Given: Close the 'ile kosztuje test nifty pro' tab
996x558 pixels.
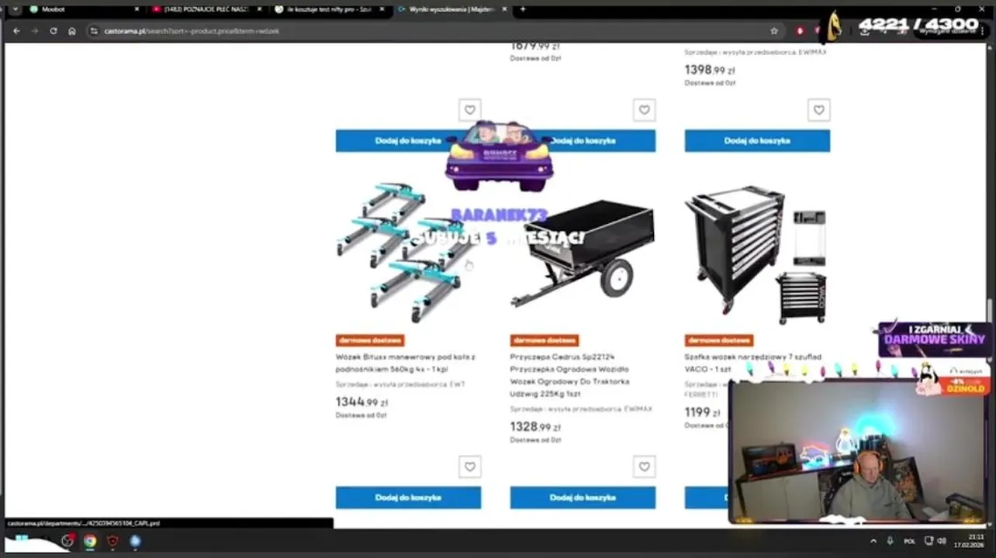Looking at the screenshot, I should point(383,9).
